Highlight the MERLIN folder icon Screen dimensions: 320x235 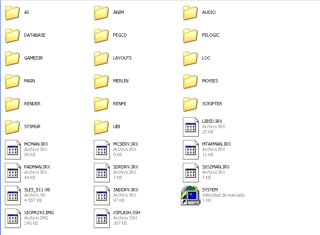click(x=101, y=82)
